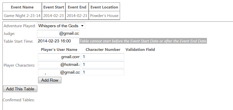Click the Table Start Time hint message
This screenshot has width=233, height=110.
[x=143, y=41]
